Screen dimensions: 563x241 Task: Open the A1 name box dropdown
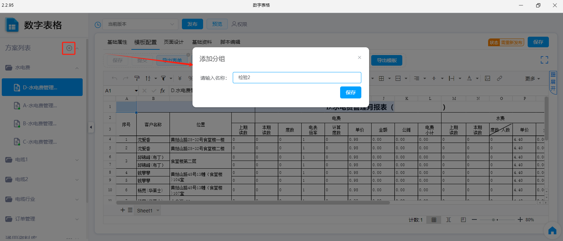pos(136,91)
